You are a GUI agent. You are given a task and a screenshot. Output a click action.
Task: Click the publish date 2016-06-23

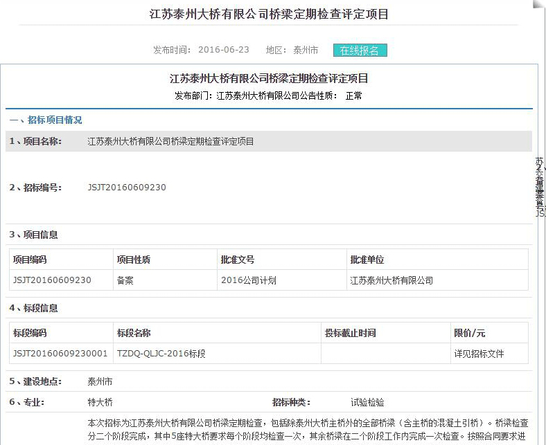224,50
